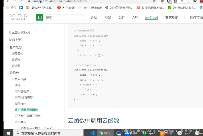The width and height of the screenshot is (203, 136).
Task: Open the 介绍 nav tab
Action: (94, 17)
